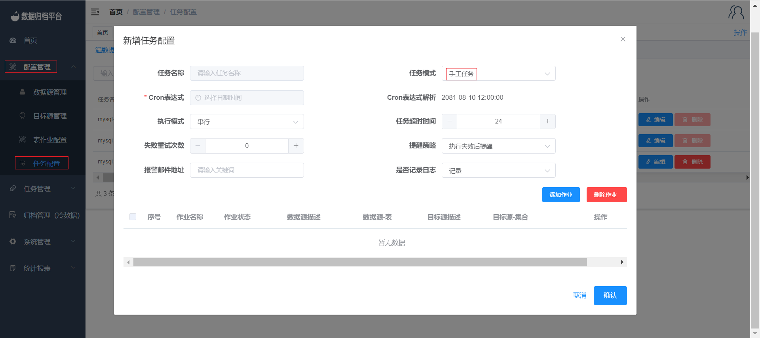
Task: Select 任务配置 submenu item
Action: [x=43, y=163]
